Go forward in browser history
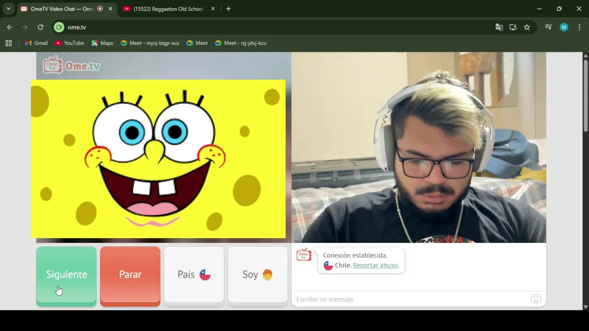589x331 pixels. (25, 27)
